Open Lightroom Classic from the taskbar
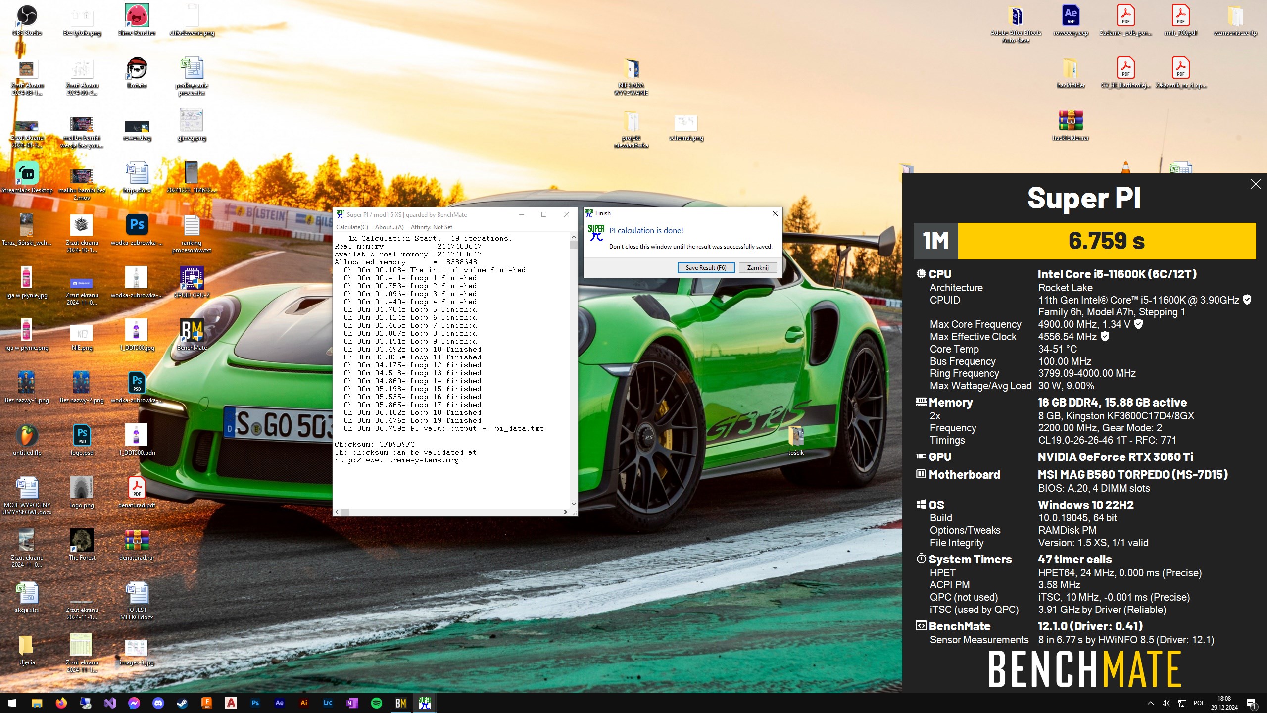 pos(328,703)
